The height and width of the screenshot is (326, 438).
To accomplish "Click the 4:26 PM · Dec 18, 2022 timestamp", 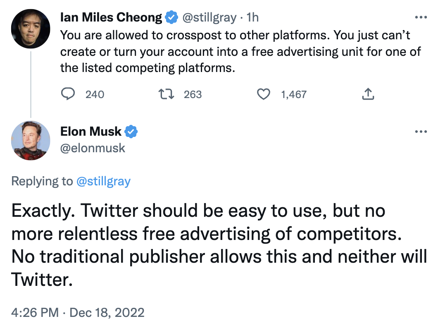I will pyautogui.click(x=78, y=313).
